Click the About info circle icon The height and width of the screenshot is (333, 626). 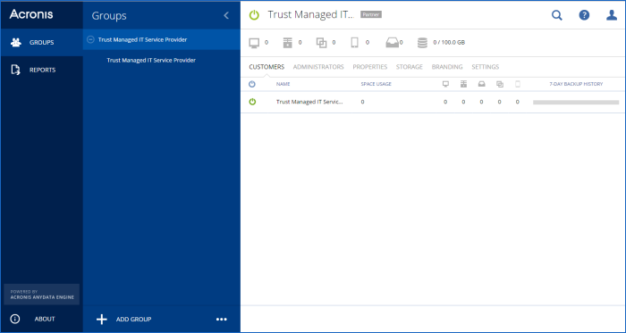[15, 319]
